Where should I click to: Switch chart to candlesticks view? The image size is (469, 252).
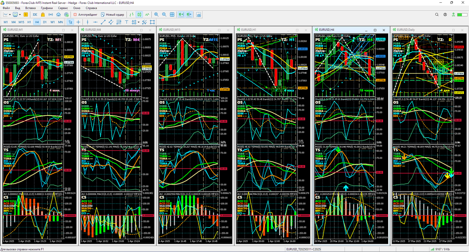point(139,14)
